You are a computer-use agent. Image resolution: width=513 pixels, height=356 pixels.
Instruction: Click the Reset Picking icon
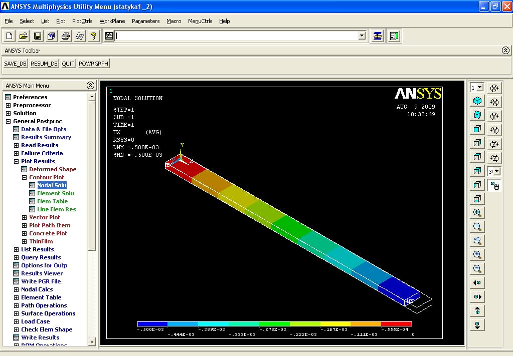point(394,36)
